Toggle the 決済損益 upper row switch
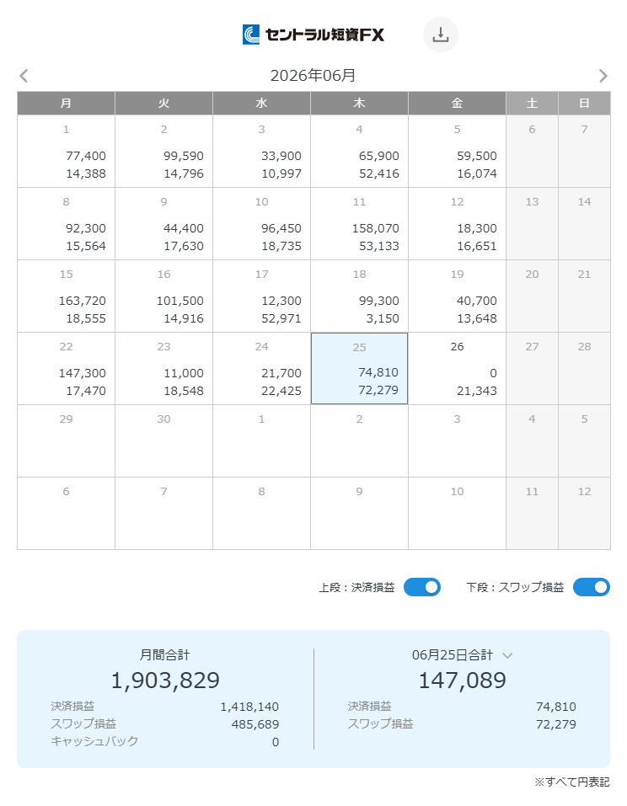This screenshot has height=806, width=627. tap(421, 587)
